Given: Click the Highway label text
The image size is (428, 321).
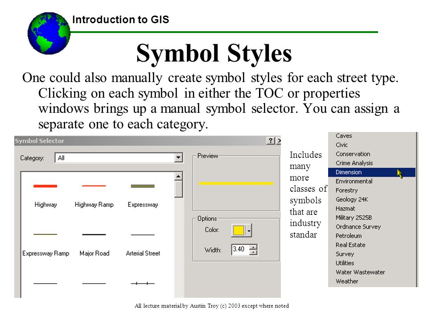Looking at the screenshot, I should click(45, 205).
